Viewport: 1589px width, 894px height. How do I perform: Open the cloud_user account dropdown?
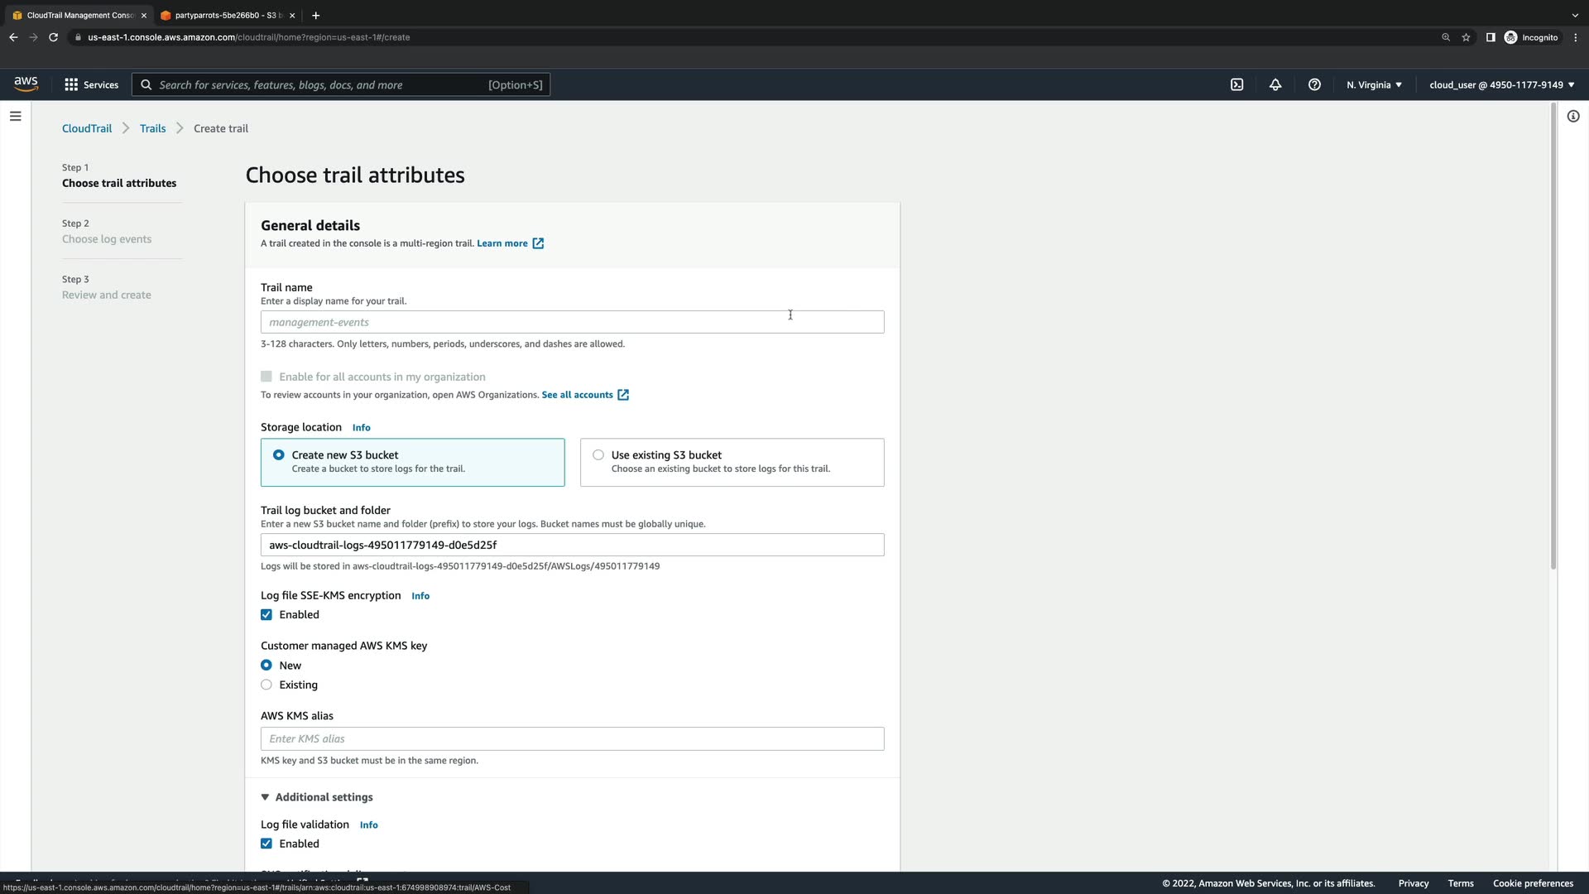[x=1501, y=84]
